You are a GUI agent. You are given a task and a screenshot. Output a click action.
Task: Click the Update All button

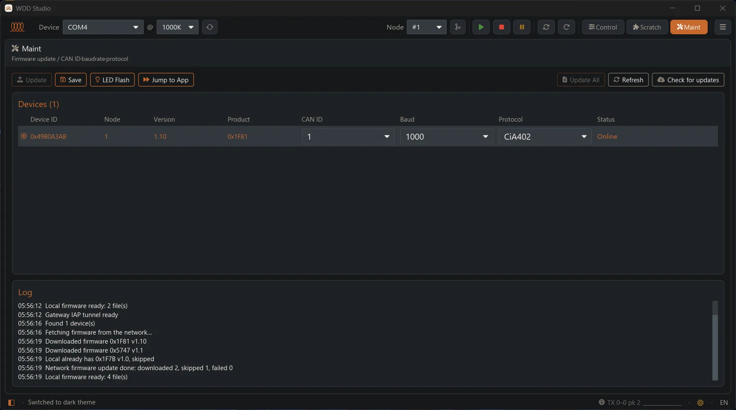pos(581,80)
